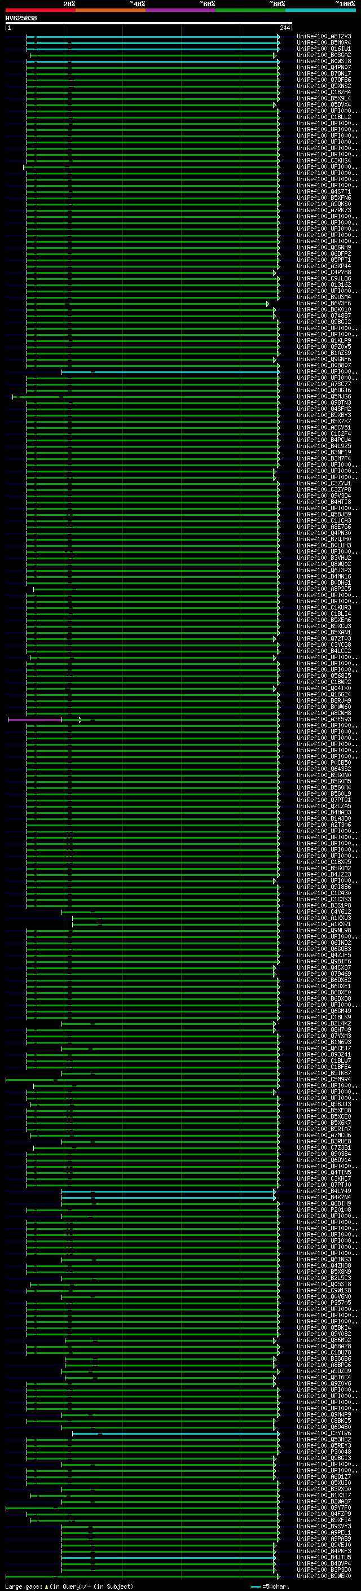Screen dimensions: 361x1591
Task: Select label UniRef100_A2T306
Action: (324, 825)
